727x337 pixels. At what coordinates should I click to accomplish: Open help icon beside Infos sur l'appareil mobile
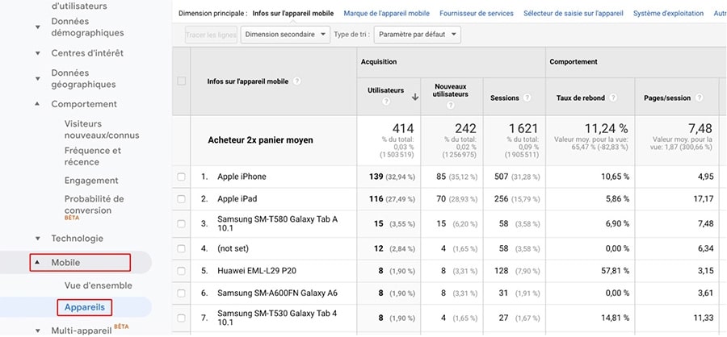coord(296,81)
